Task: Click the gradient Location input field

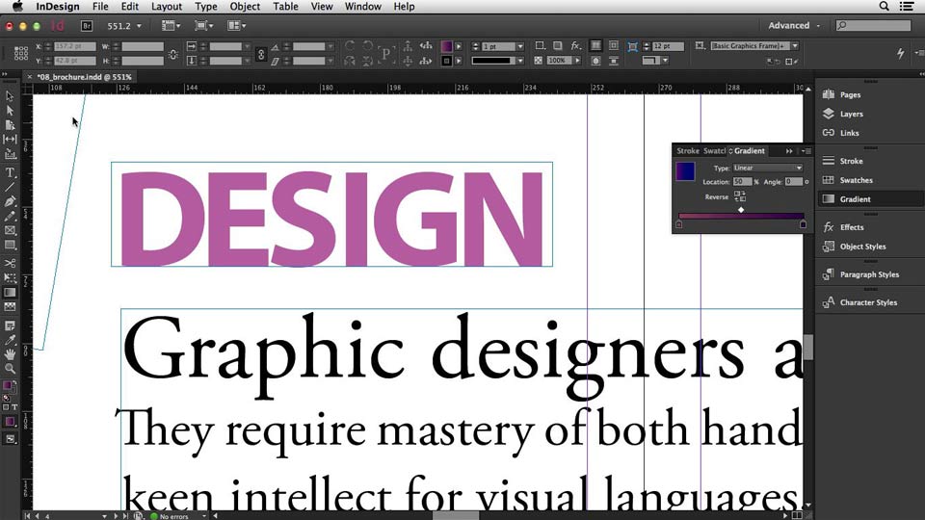Action: click(741, 181)
